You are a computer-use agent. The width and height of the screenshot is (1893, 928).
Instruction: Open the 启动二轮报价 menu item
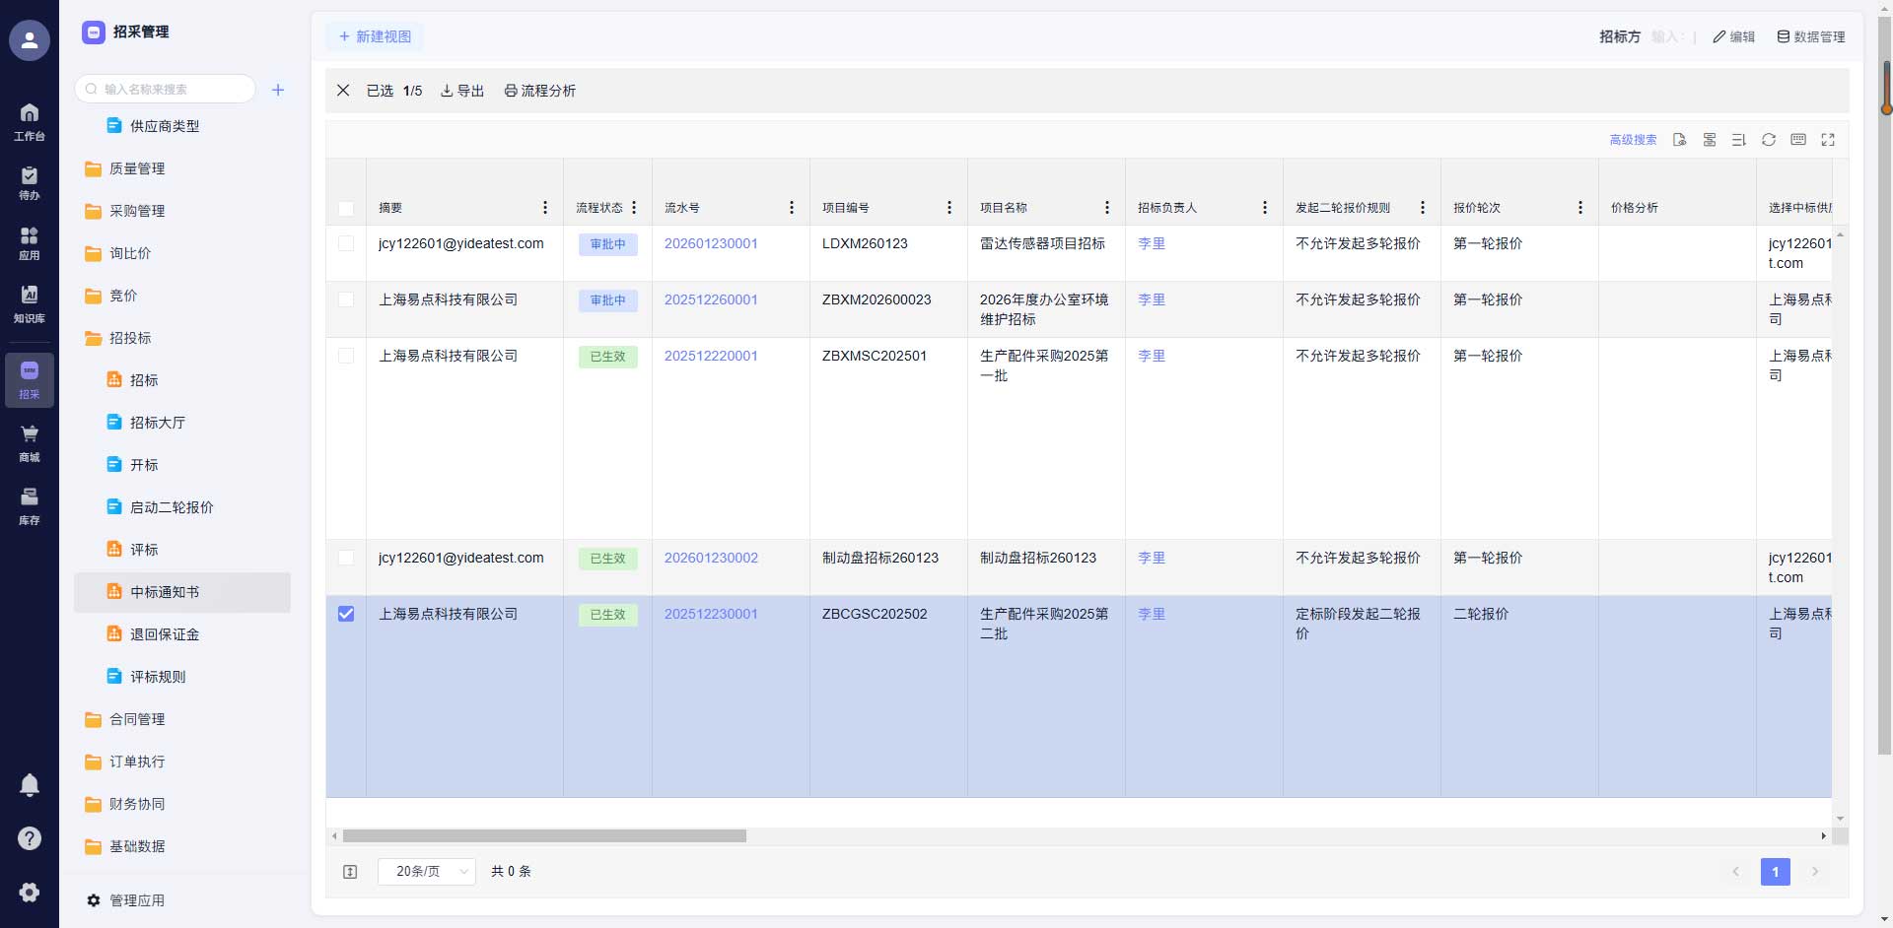[x=172, y=507]
